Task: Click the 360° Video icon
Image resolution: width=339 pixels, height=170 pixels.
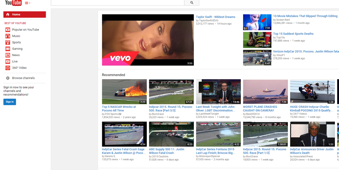Action: click(8, 68)
